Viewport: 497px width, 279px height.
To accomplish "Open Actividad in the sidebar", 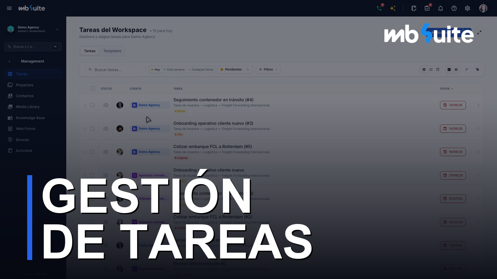I will point(33,150).
